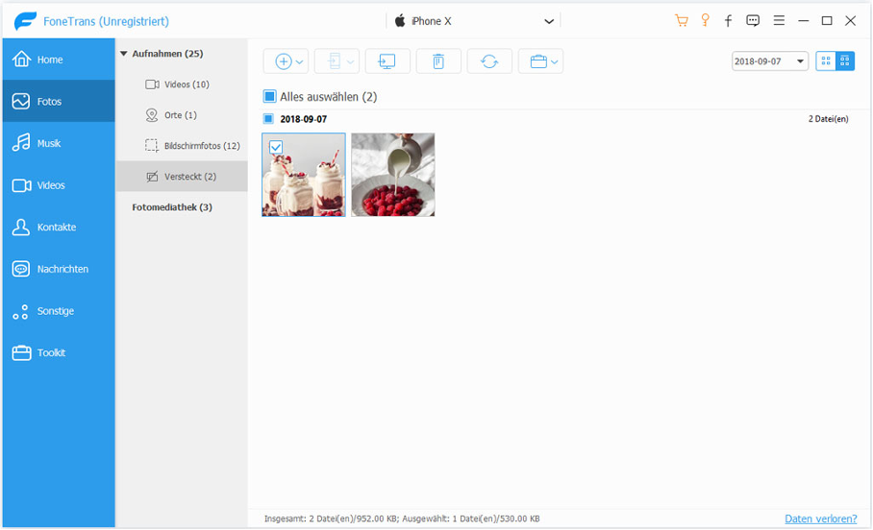Open the Musik section
The image size is (873, 530).
tap(59, 143)
